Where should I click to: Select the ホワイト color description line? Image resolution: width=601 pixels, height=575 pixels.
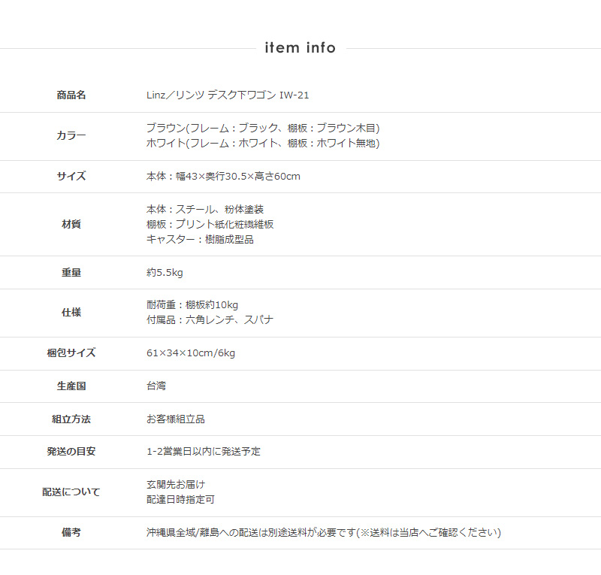263,144
